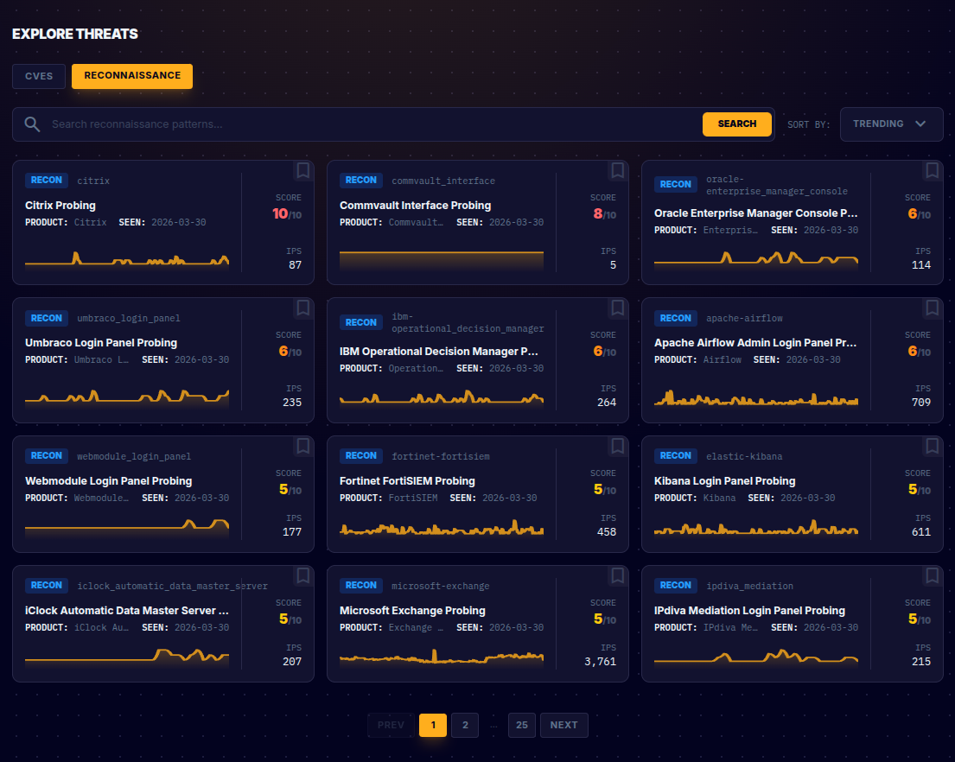This screenshot has height=762, width=955.
Task: Bookmark the Commvault Interface Probing card
Action: pos(617,170)
